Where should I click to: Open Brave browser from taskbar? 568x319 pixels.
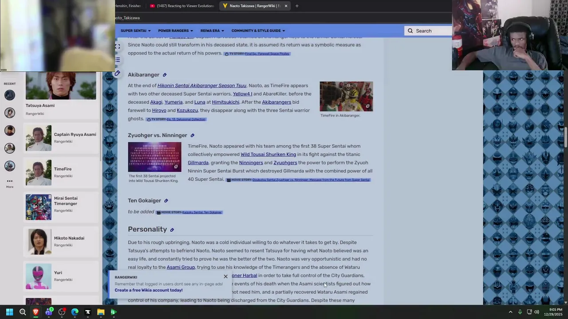35,312
